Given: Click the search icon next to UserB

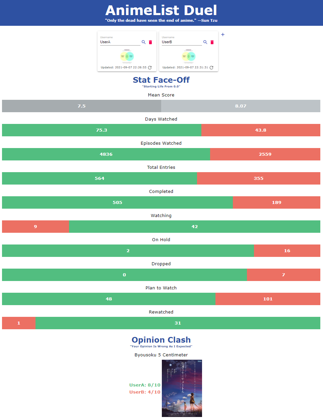Looking at the screenshot, I should coord(205,42).
